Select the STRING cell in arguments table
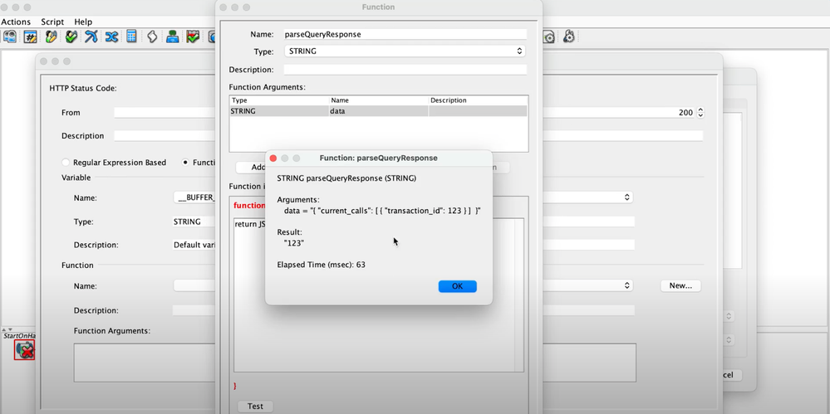The height and width of the screenshot is (414, 830). (279, 111)
